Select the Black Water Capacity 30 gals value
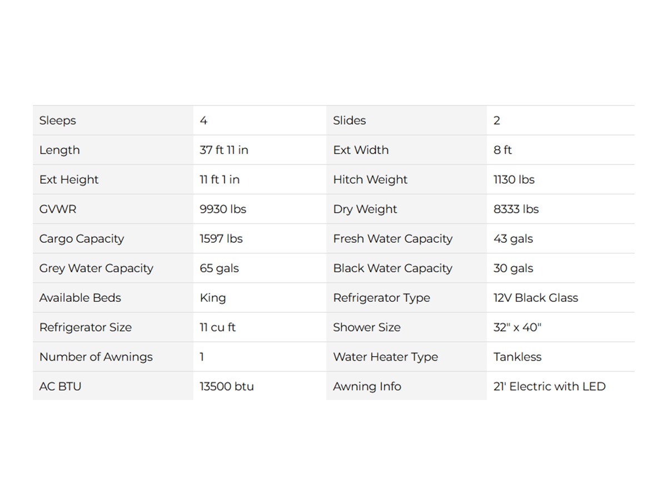This screenshot has width=667, height=500. click(513, 268)
